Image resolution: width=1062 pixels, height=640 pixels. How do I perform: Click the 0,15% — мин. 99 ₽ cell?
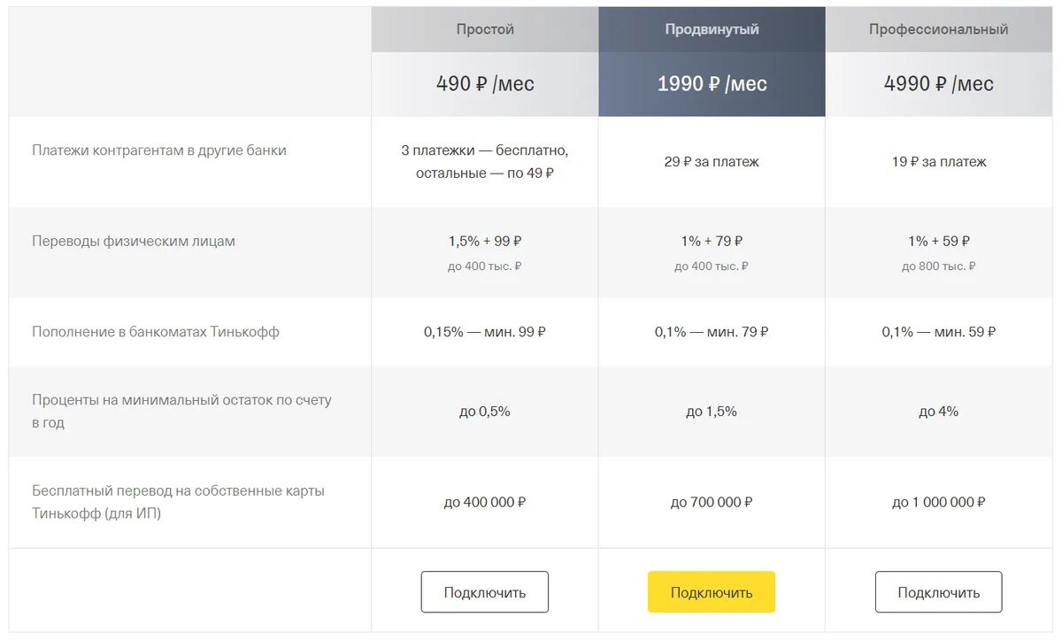point(485,332)
